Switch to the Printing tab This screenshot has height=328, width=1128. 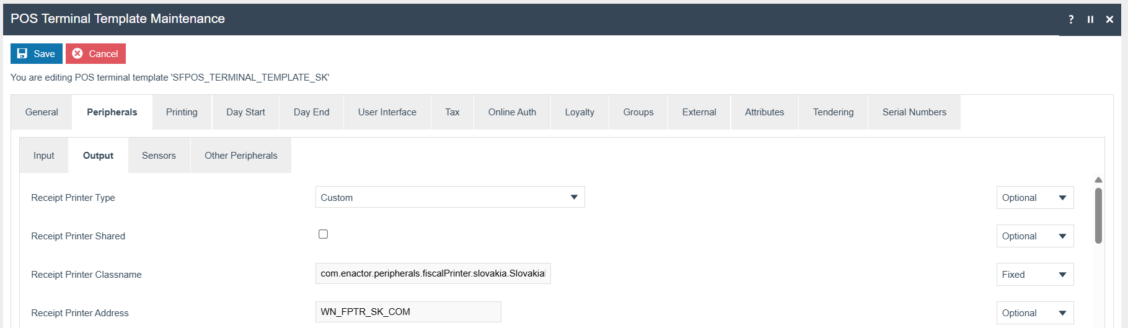(182, 112)
